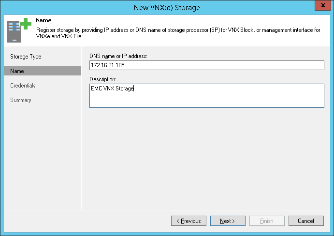
Task: Click the 'DNS name or IP address:' label
Action: tap(118, 56)
